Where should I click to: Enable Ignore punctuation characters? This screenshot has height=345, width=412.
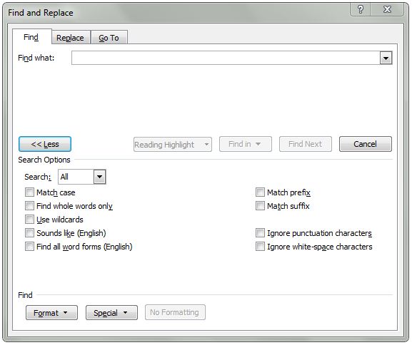point(260,233)
